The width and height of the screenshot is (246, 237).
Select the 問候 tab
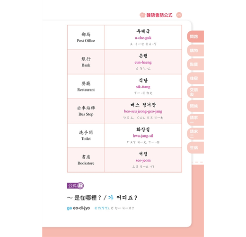(195, 106)
